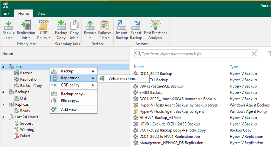
Task: Click the Restore ribbon icon
Action: click(90, 25)
